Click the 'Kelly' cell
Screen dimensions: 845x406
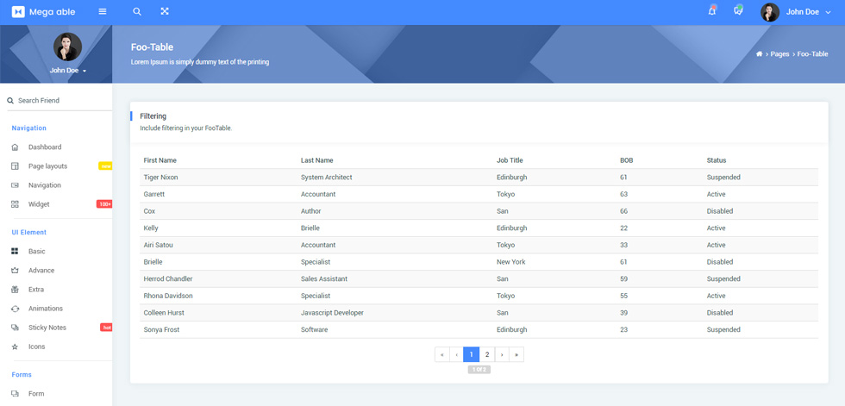[151, 228]
